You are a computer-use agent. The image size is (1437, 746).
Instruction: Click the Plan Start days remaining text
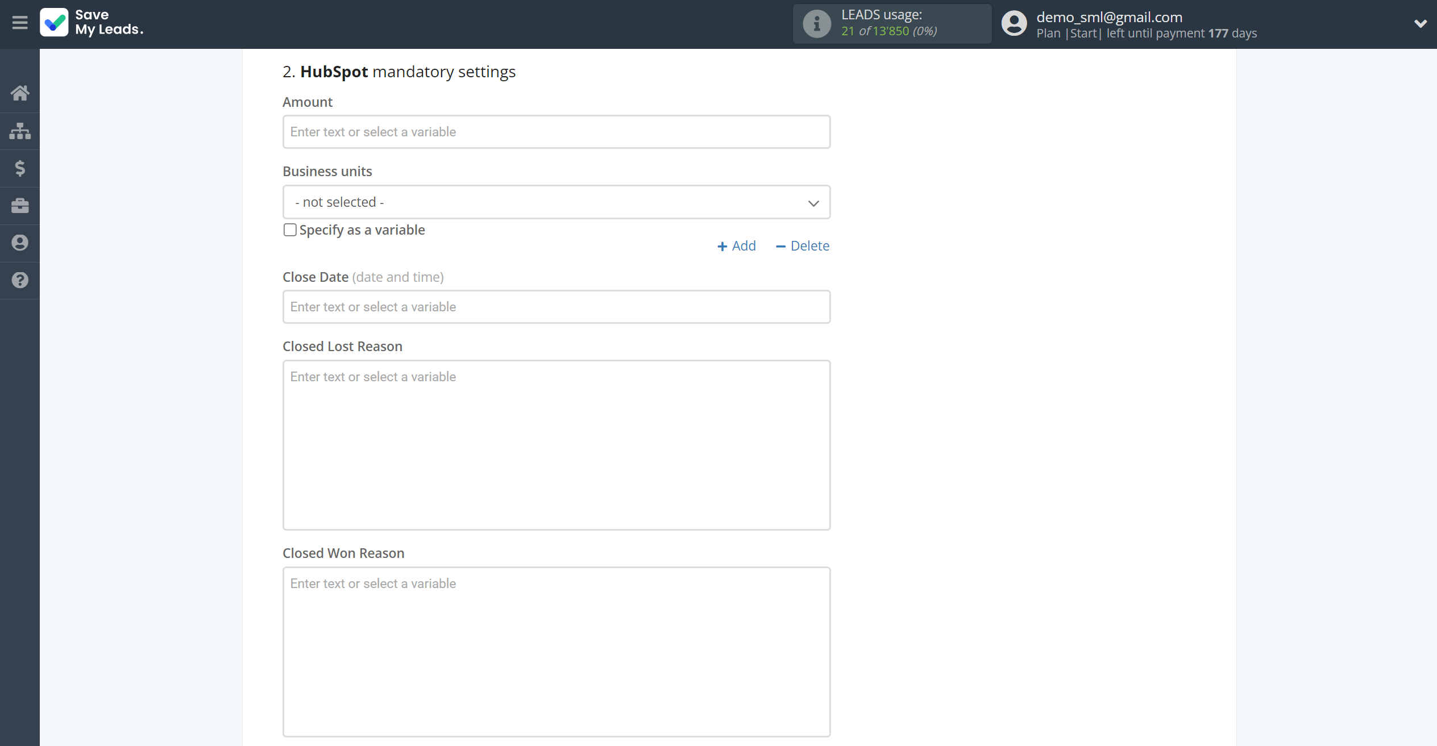[x=1147, y=34]
